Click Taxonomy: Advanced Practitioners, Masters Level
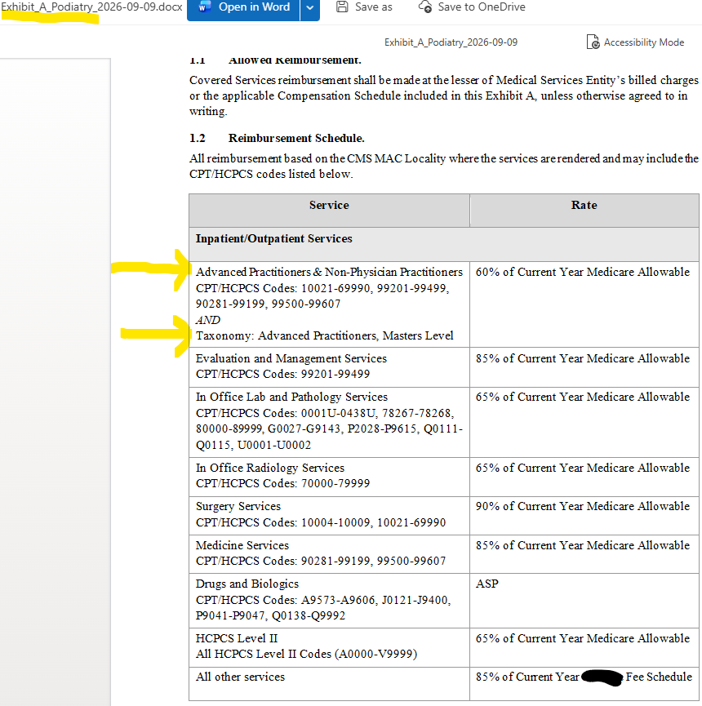This screenshot has height=706, width=702. [x=325, y=336]
